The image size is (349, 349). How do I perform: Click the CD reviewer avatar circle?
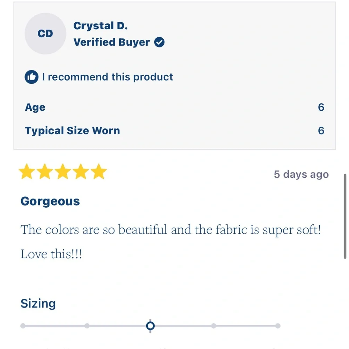45,34
